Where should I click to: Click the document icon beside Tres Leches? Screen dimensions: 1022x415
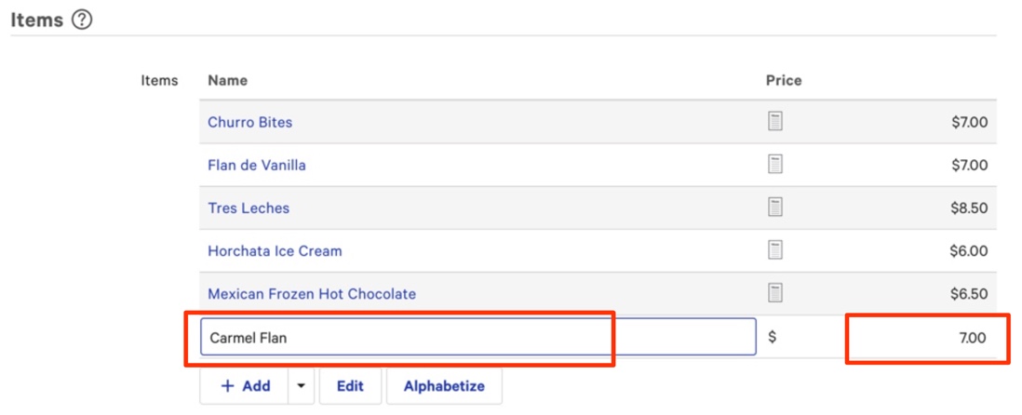(775, 207)
